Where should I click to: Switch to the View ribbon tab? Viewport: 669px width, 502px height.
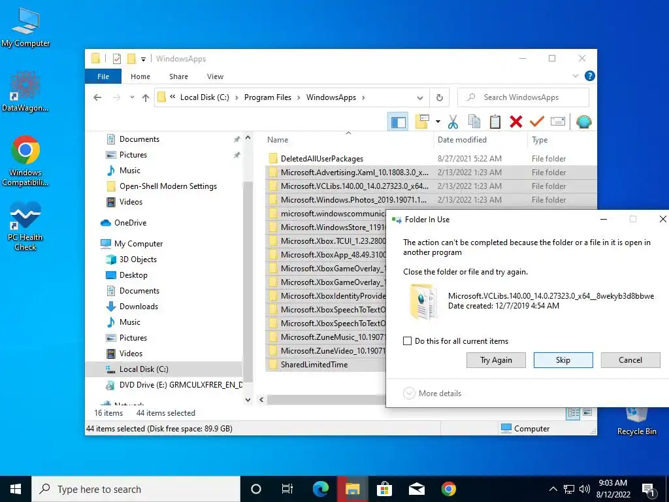tap(215, 76)
